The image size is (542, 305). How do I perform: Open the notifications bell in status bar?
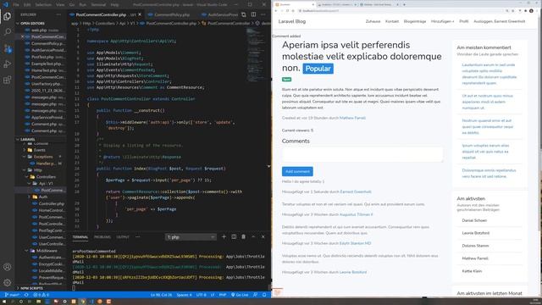(264, 295)
